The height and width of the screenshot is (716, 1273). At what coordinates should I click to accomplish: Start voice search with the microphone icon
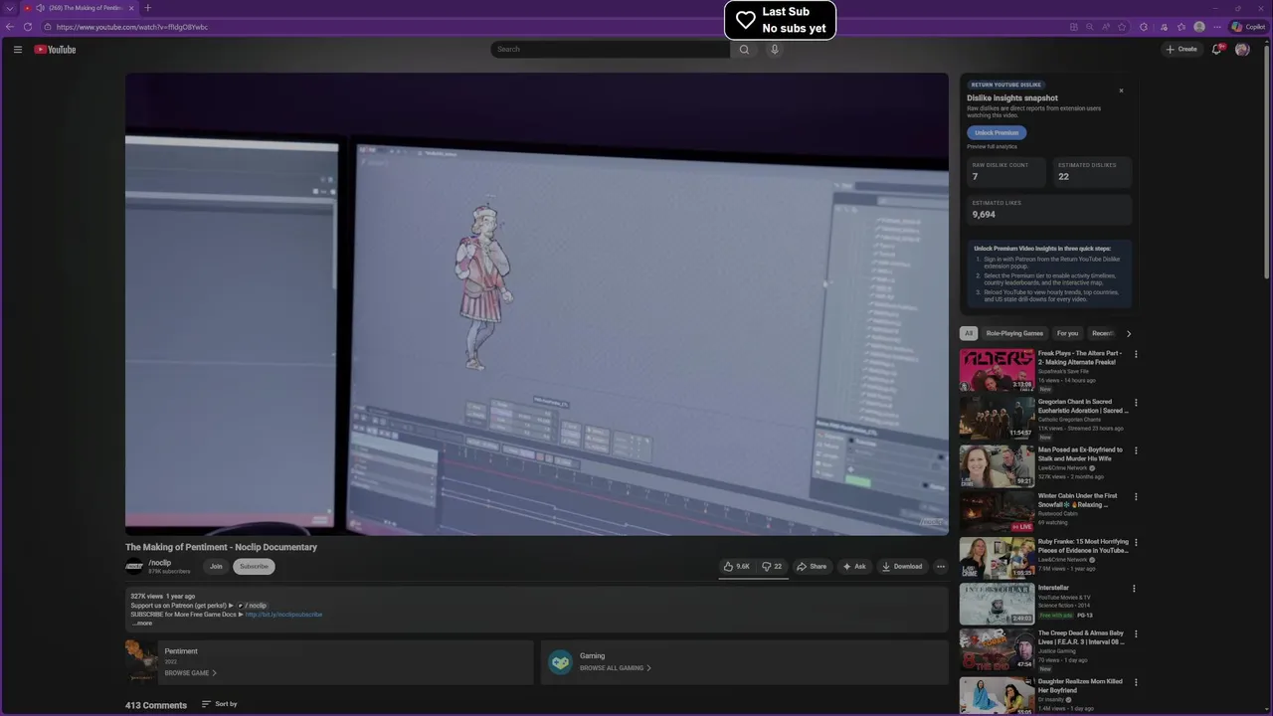774,49
